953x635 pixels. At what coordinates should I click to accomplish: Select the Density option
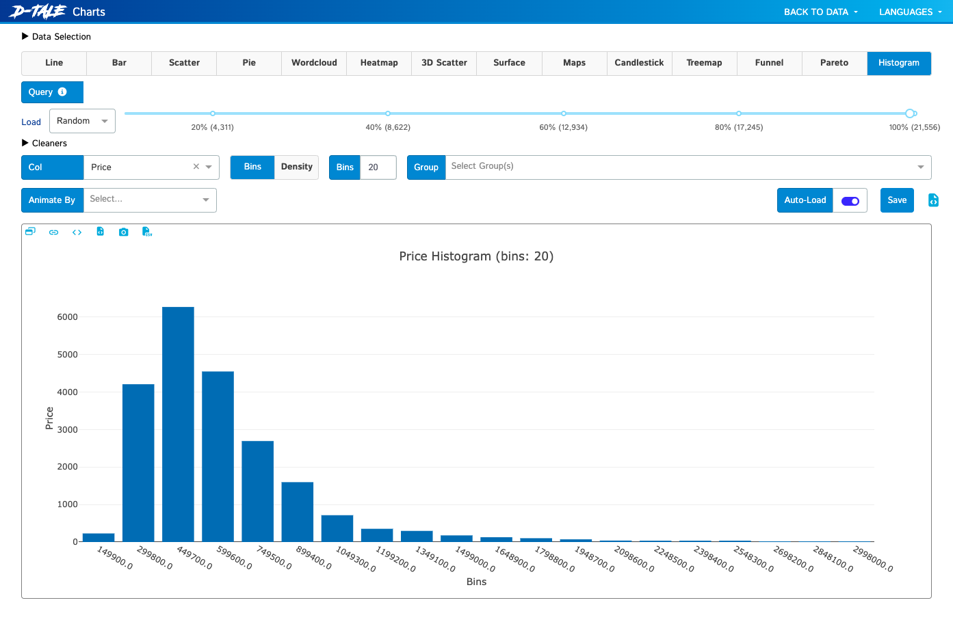(x=296, y=167)
